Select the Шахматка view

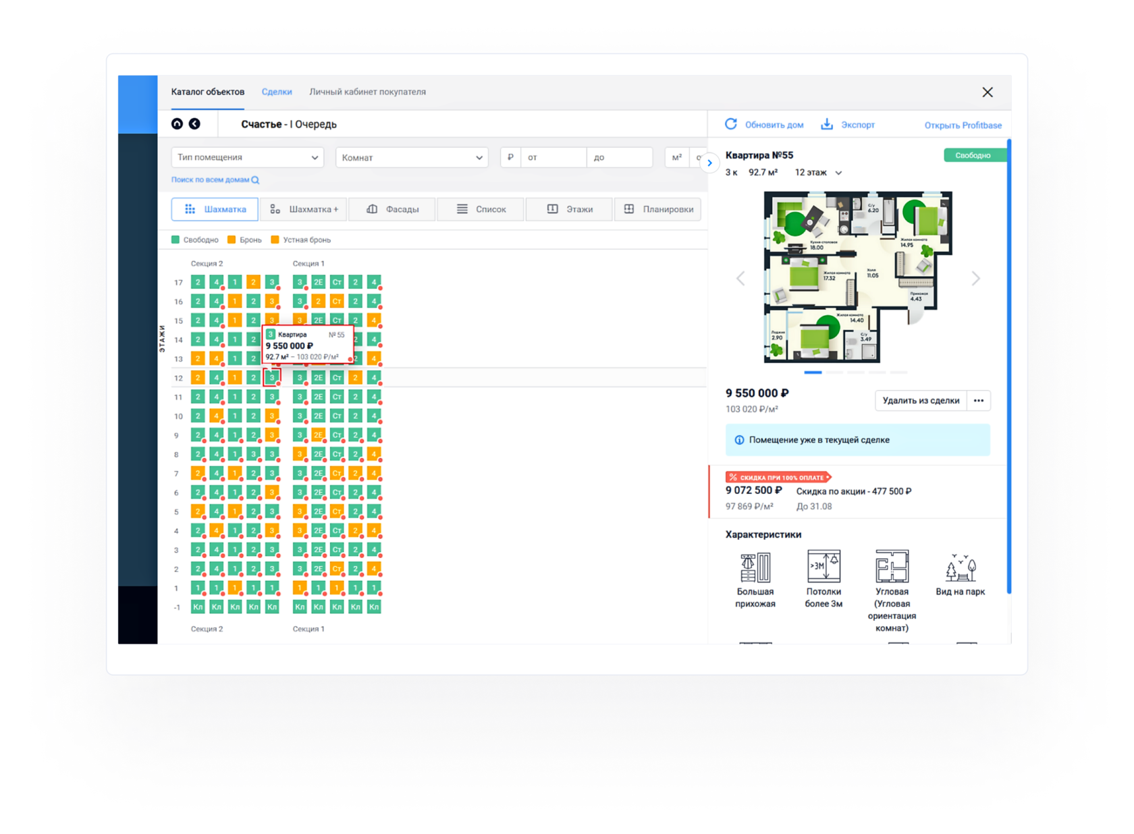coord(215,209)
